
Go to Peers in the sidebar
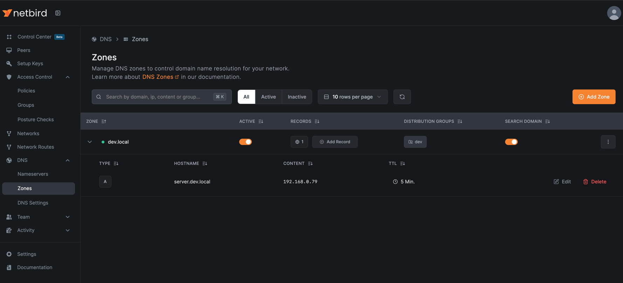(x=23, y=50)
